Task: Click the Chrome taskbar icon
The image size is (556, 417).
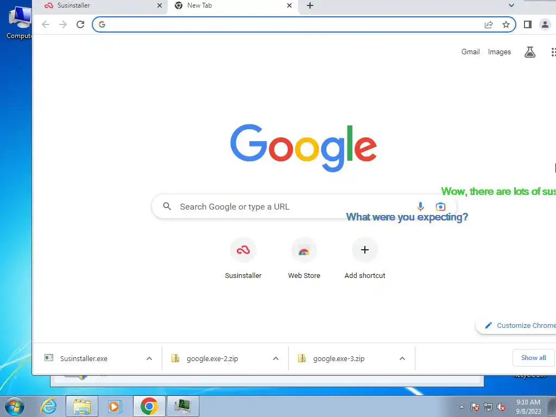Action: tap(149, 406)
